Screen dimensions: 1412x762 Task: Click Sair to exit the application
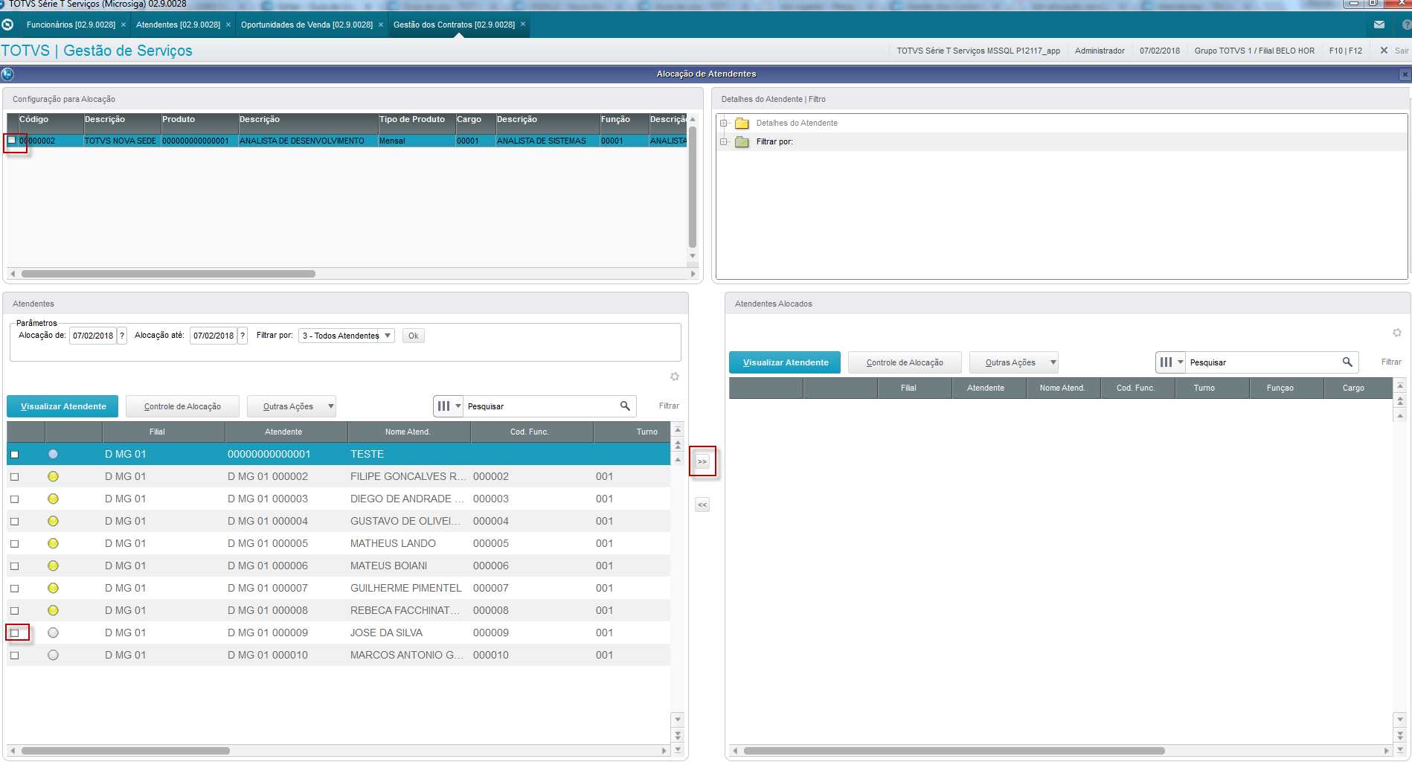tap(1395, 51)
